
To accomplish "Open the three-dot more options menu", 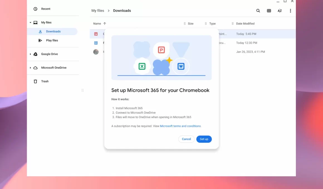I will [x=290, y=11].
